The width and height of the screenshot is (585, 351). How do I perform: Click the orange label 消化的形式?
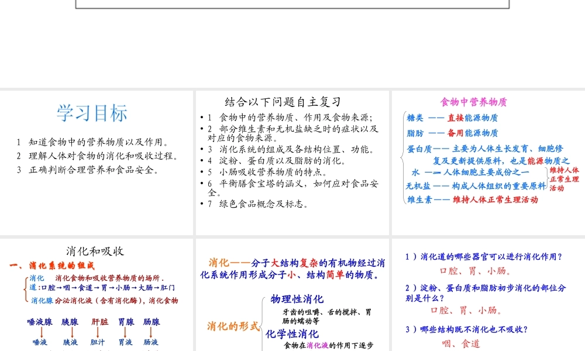pos(233,326)
